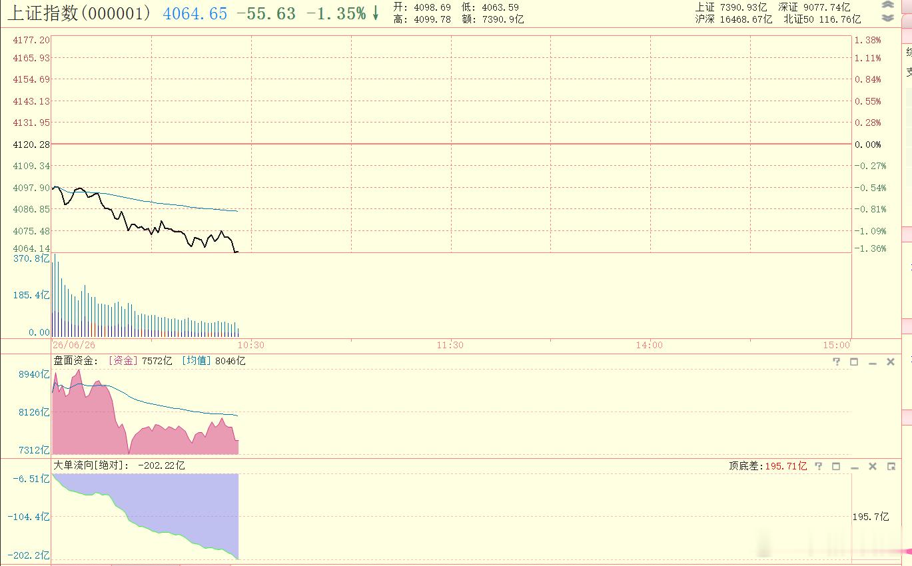This screenshot has height=566, width=912.
Task: Click the 4177.20 top price label
Action: pyautogui.click(x=31, y=40)
